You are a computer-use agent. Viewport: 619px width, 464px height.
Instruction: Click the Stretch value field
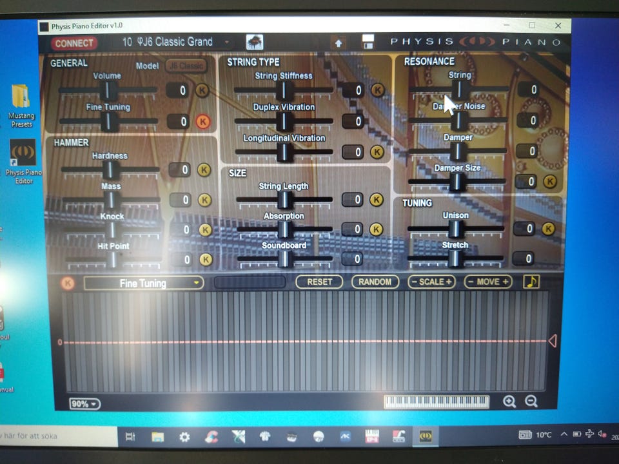pyautogui.click(x=524, y=259)
